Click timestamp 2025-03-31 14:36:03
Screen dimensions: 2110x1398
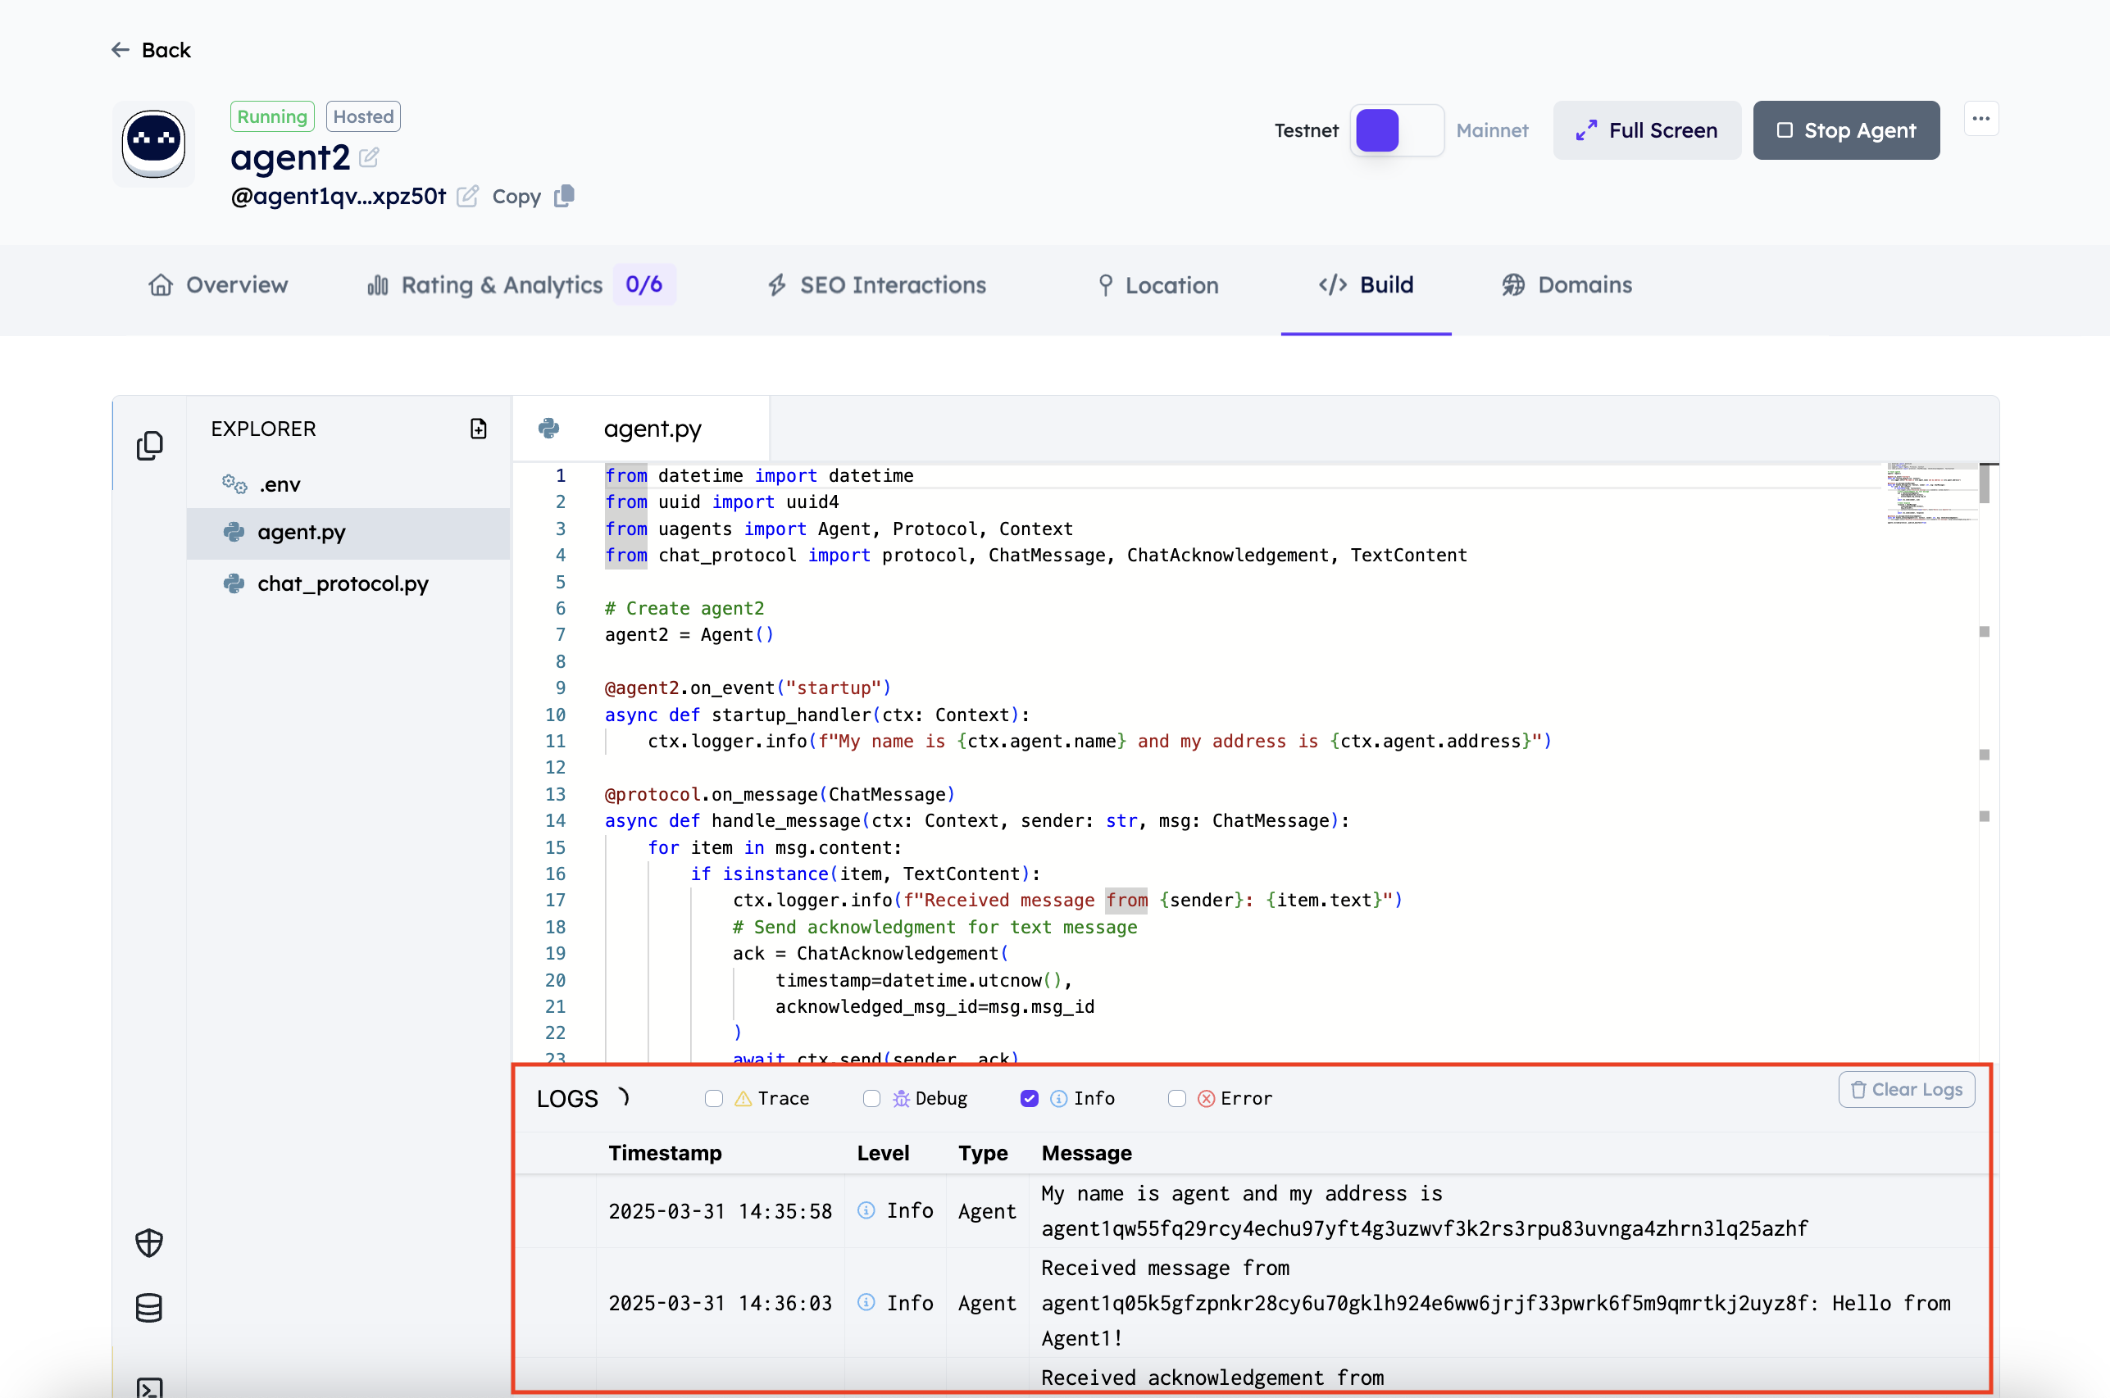720,1304
